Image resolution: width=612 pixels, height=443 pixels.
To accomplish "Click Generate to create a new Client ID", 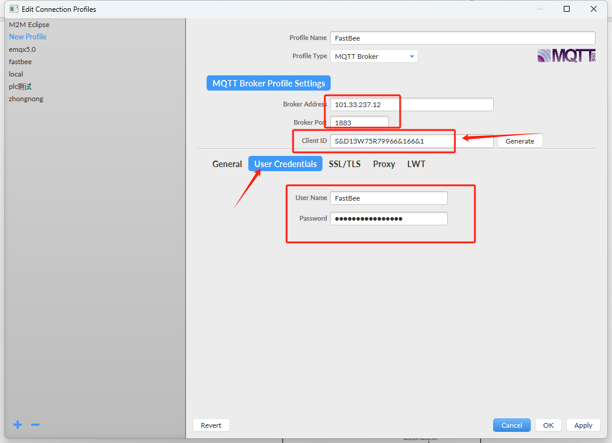I will pyautogui.click(x=520, y=141).
